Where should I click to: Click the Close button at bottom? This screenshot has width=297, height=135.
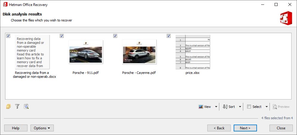(x=281, y=128)
